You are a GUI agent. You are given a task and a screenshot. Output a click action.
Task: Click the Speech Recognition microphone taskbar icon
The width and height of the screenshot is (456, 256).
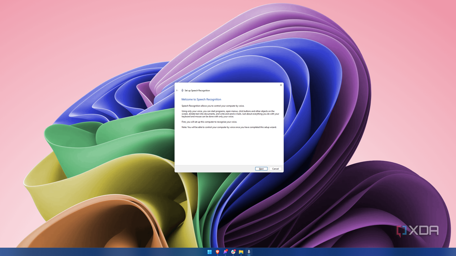click(249, 252)
